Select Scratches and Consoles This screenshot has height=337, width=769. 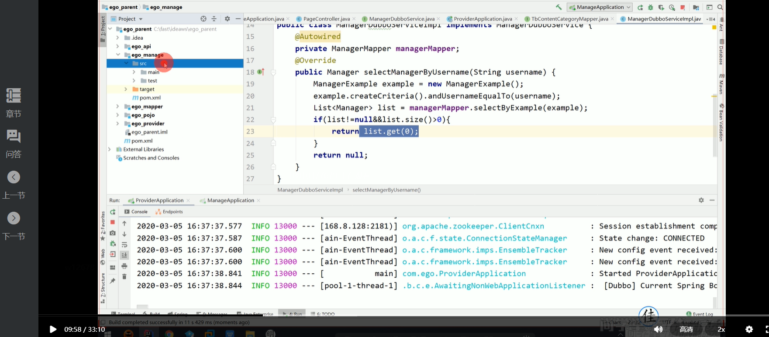coord(148,158)
